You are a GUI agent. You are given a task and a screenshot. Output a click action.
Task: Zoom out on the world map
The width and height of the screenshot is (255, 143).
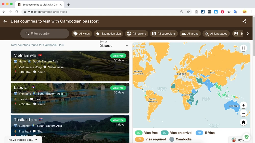[x=243, y=113]
